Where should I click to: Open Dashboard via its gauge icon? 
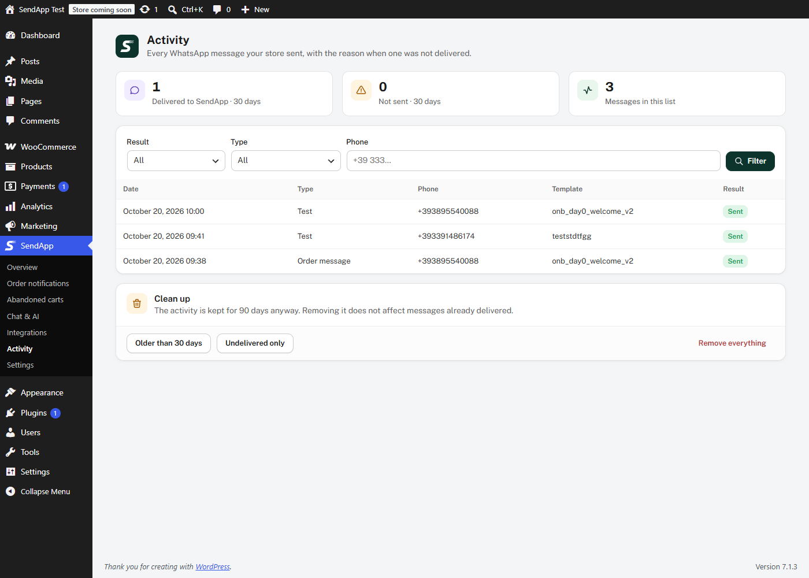point(10,35)
